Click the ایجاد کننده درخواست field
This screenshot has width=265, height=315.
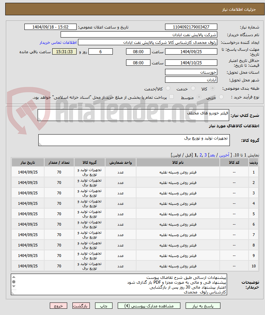[x=148, y=42]
